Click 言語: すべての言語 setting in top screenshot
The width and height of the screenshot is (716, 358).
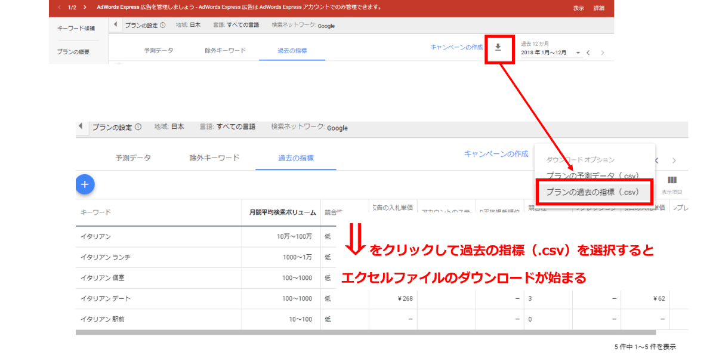235,25
